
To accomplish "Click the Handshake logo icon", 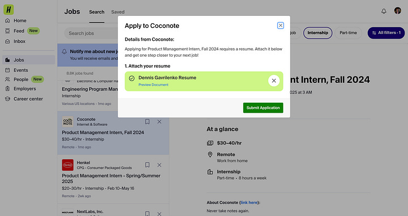I will [x=8, y=10].
